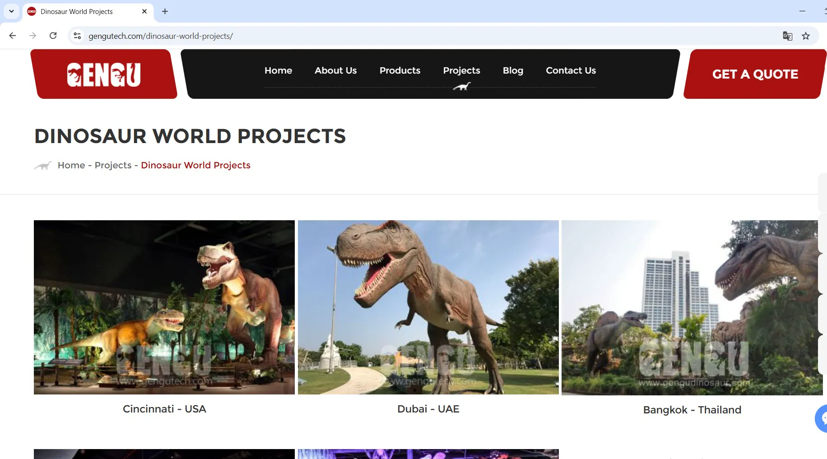This screenshot has height=459, width=827.
Task: Open Contact Us page
Action: click(x=571, y=70)
